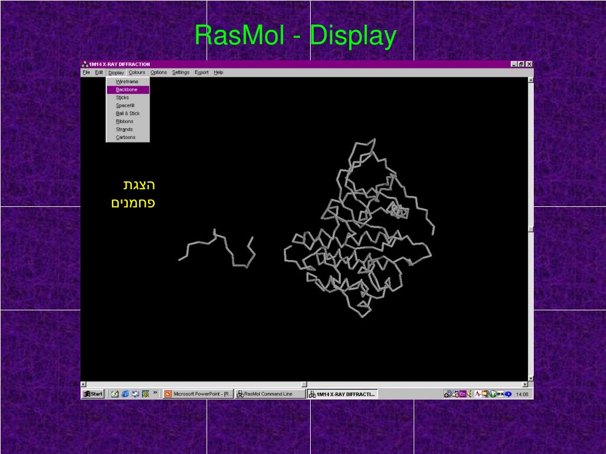Click the Windows Start button

93,394
